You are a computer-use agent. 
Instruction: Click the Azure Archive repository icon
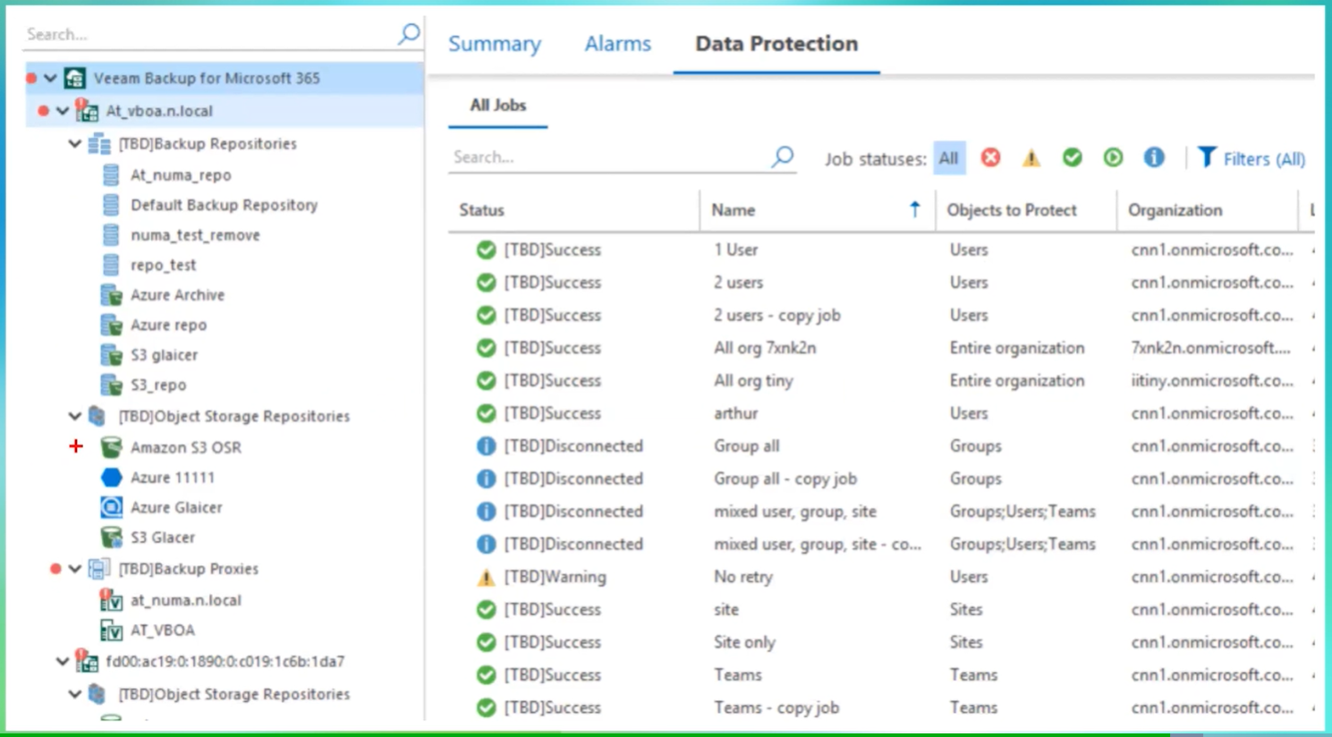(x=111, y=294)
